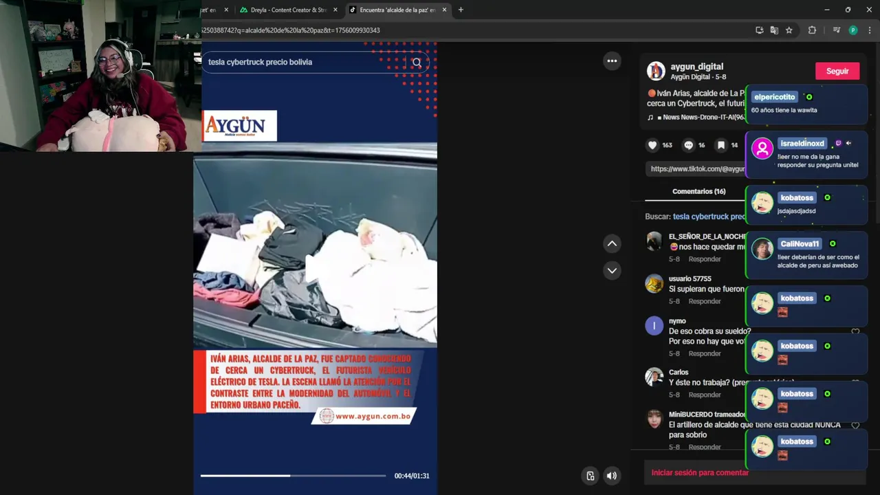Click the playing video of the Cybertruck trunk
The height and width of the screenshot is (495, 880).
click(315, 244)
